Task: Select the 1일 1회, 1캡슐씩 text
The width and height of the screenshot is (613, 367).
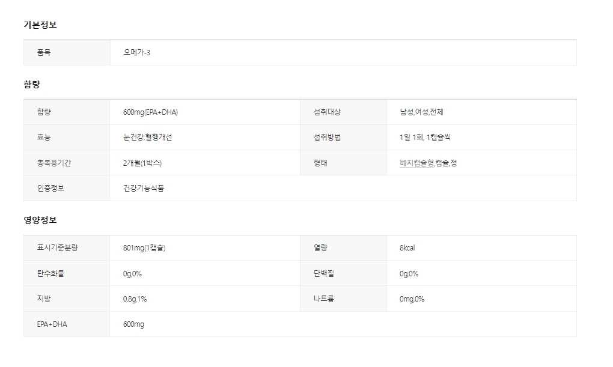Action: coord(425,138)
